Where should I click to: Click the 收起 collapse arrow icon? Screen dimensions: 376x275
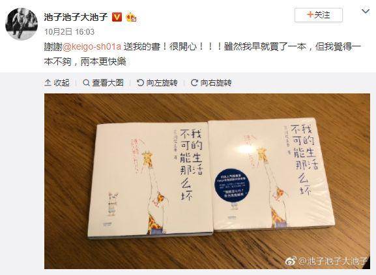pos(48,83)
